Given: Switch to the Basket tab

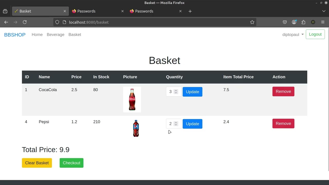Looking at the screenshot, I should (x=40, y=11).
